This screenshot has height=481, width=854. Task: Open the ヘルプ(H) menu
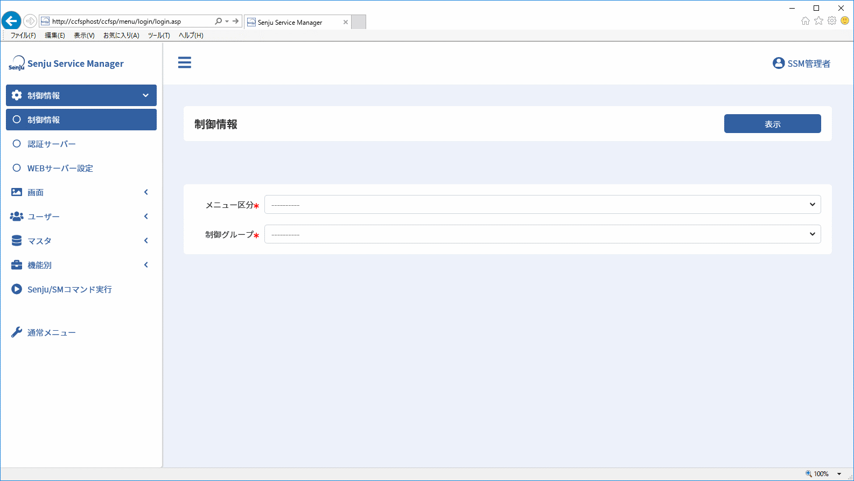pos(191,36)
